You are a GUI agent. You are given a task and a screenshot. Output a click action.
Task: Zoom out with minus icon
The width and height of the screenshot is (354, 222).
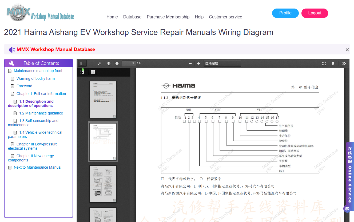tap(190, 64)
